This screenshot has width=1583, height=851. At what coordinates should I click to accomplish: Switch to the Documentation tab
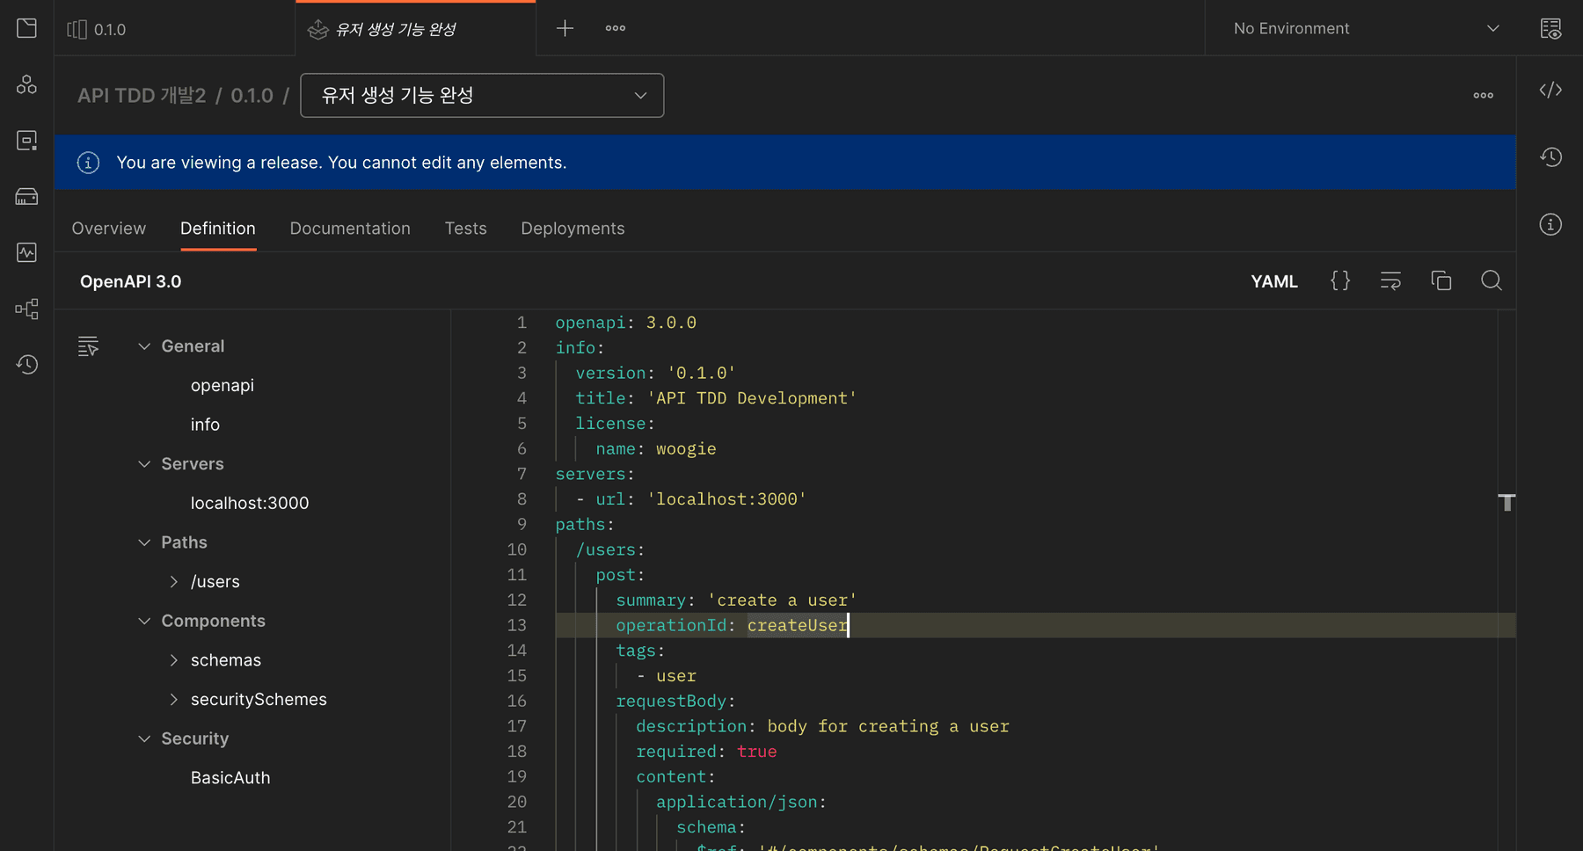click(x=350, y=229)
